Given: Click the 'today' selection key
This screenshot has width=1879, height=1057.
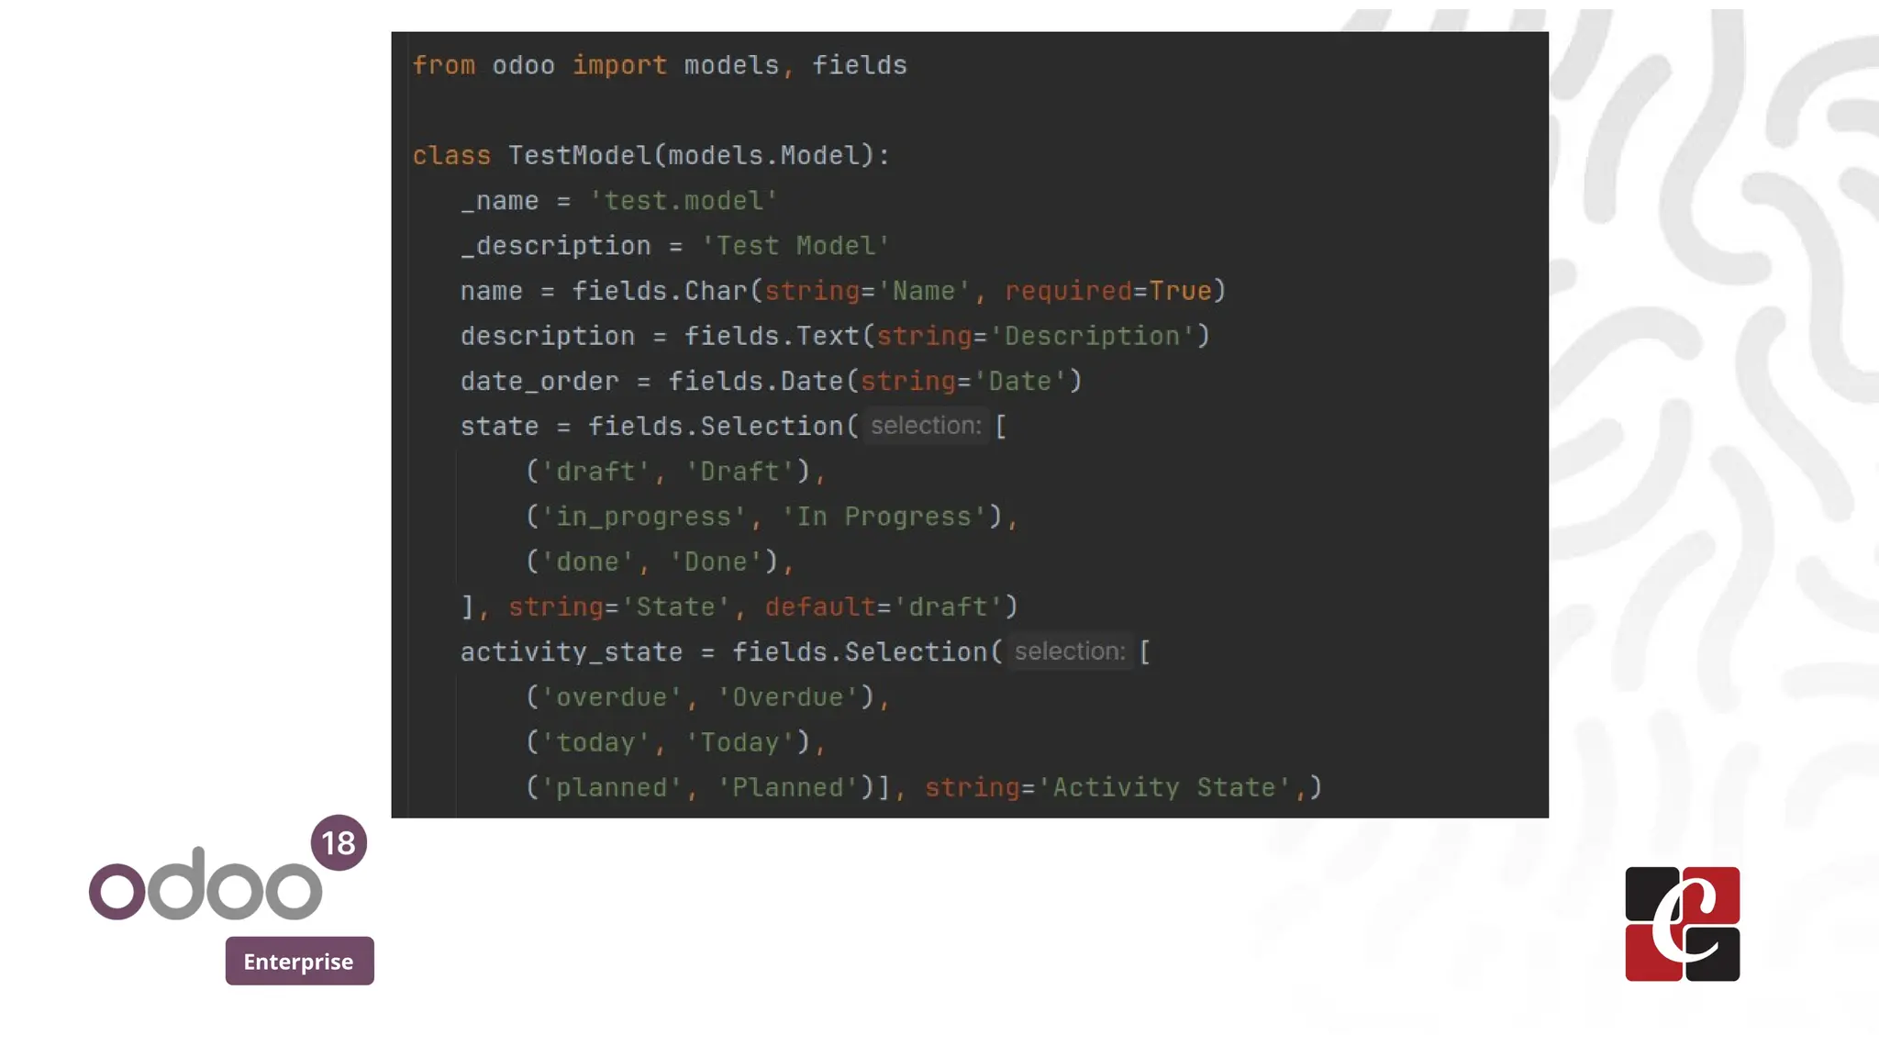Looking at the screenshot, I should click(x=595, y=742).
